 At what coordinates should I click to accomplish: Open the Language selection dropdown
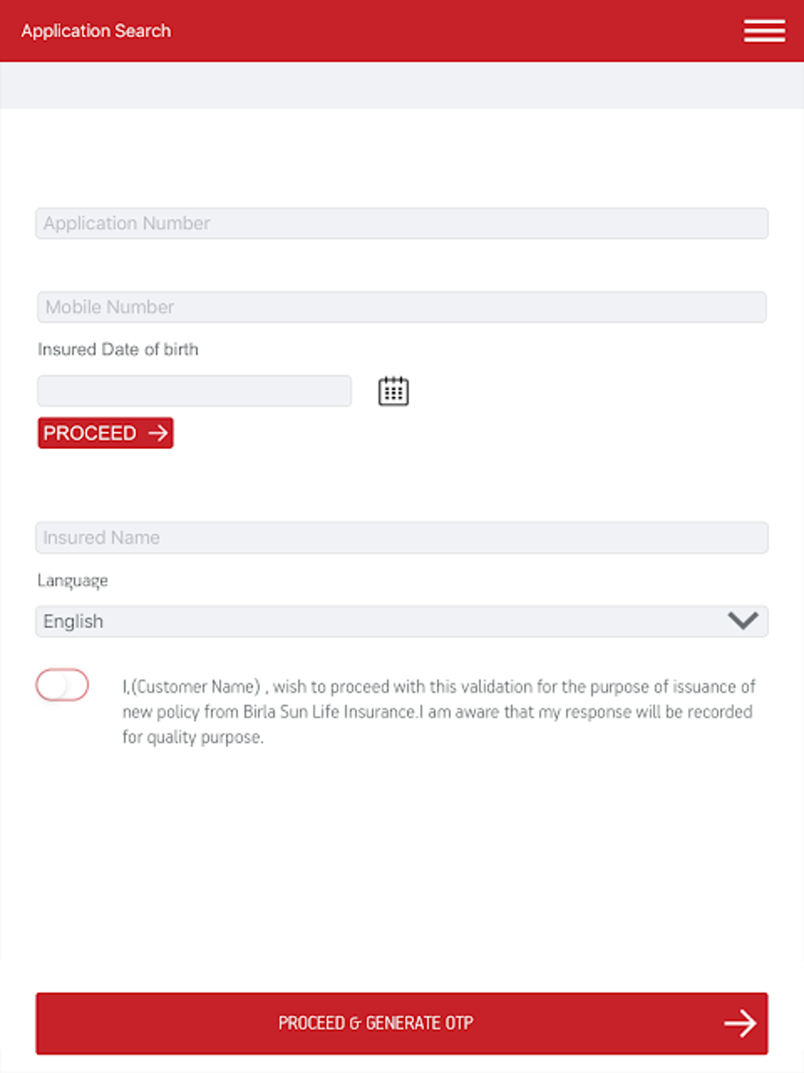[402, 621]
